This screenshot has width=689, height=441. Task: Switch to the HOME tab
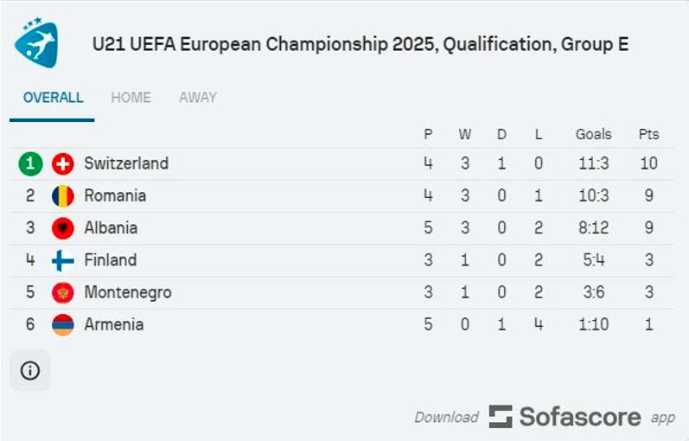(x=131, y=97)
